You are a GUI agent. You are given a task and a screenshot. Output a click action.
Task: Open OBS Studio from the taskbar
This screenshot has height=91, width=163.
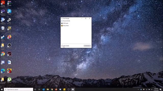pyautogui.click(x=69, y=89)
